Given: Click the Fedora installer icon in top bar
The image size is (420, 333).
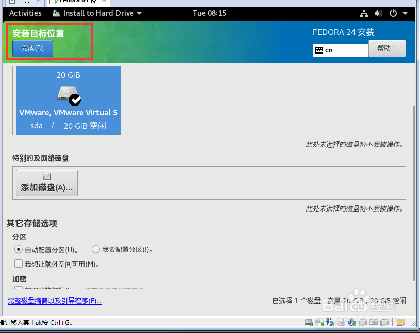Looking at the screenshot, I should pos(56,13).
